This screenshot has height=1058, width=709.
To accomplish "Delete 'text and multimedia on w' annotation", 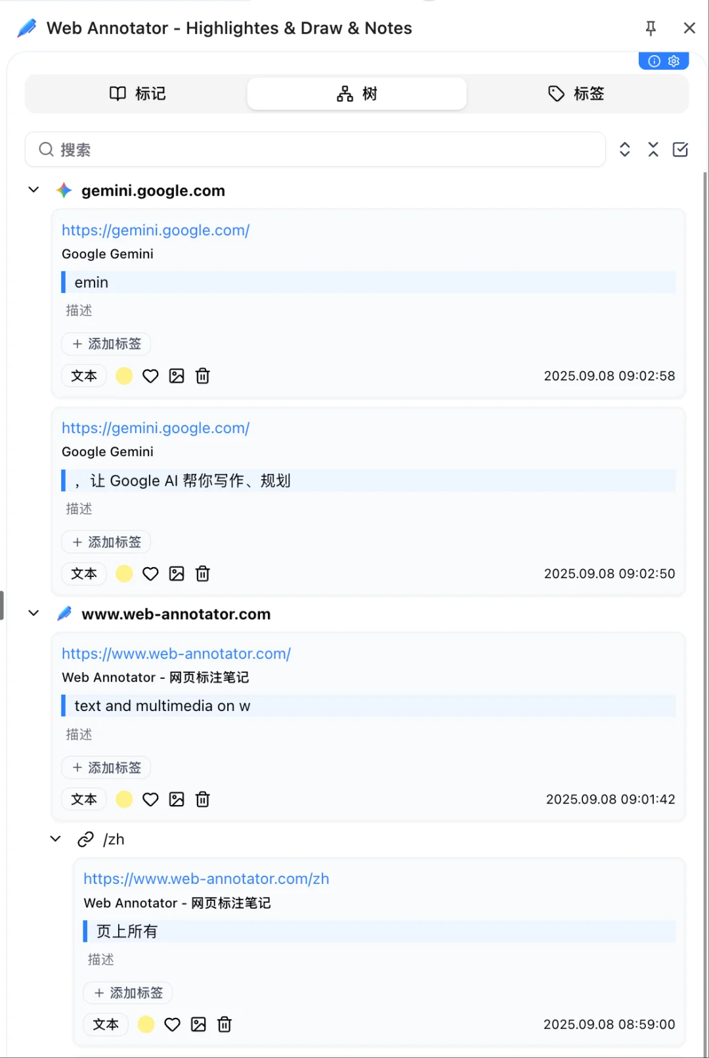I will pyautogui.click(x=203, y=799).
